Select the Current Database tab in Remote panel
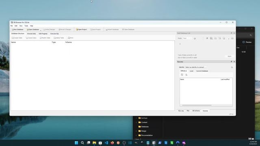260x146 pixels. [202, 71]
